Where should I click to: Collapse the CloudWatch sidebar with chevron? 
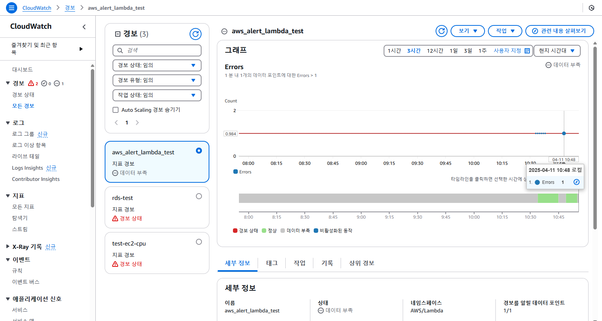coord(84,27)
